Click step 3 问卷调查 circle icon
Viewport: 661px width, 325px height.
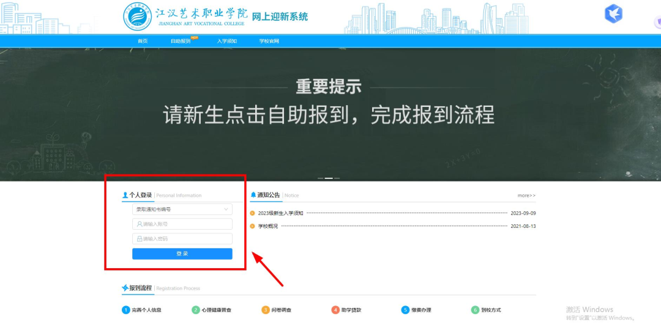266,310
